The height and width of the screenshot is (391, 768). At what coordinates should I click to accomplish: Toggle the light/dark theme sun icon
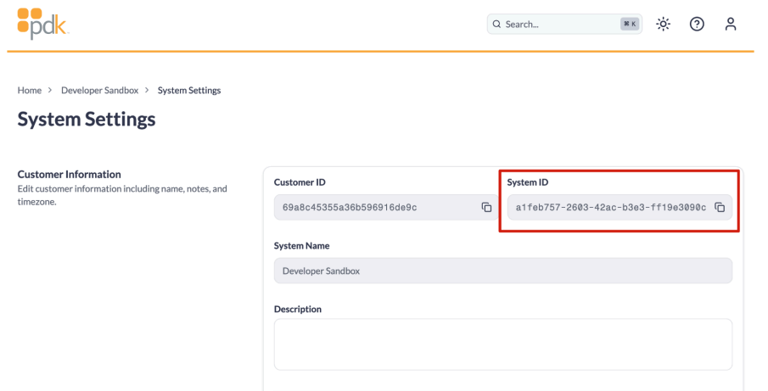[x=663, y=24]
